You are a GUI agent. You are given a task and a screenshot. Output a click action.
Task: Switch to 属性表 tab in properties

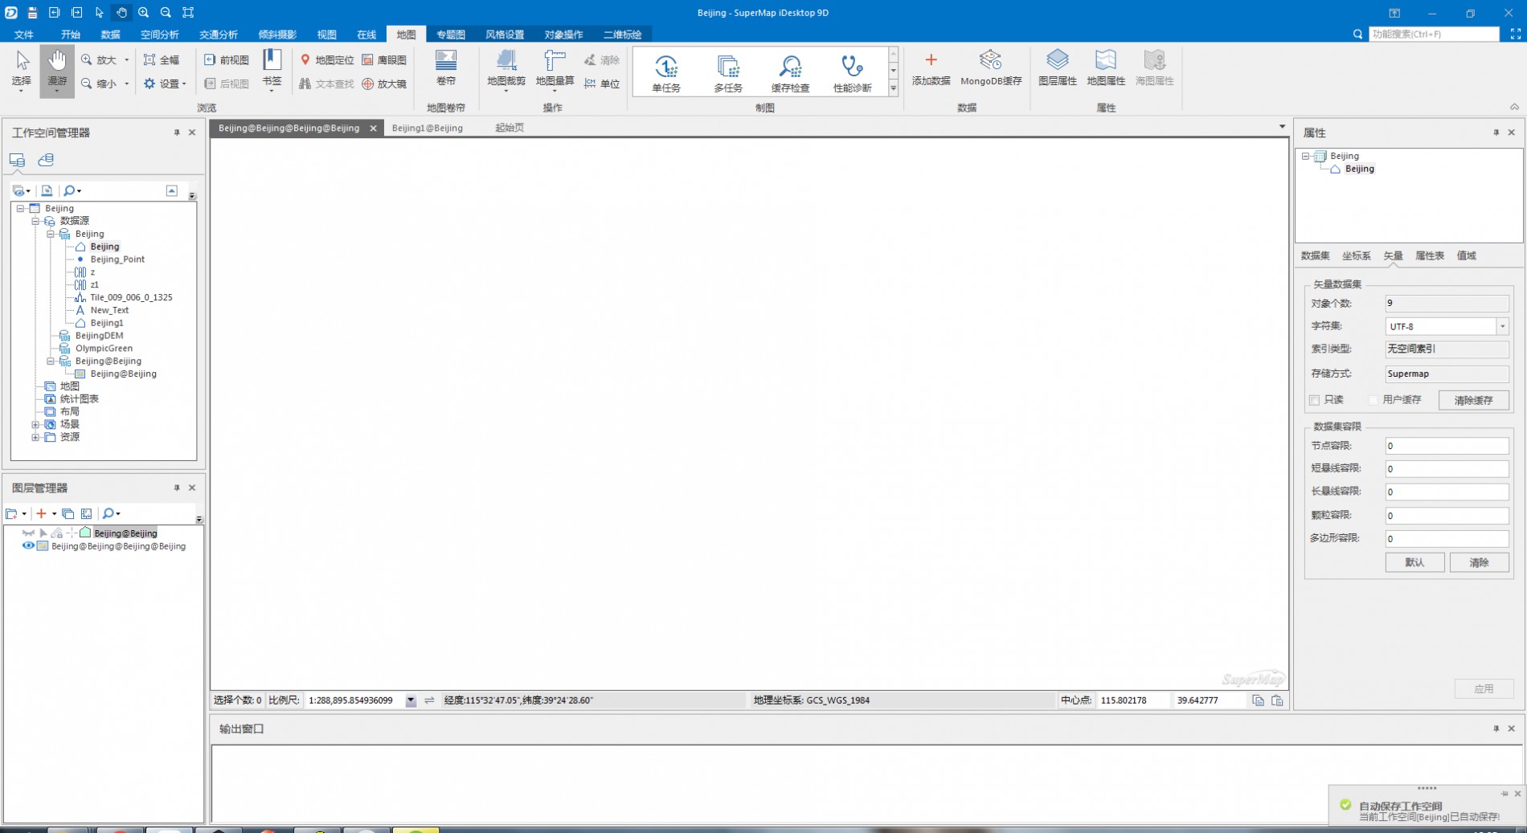pyautogui.click(x=1430, y=255)
